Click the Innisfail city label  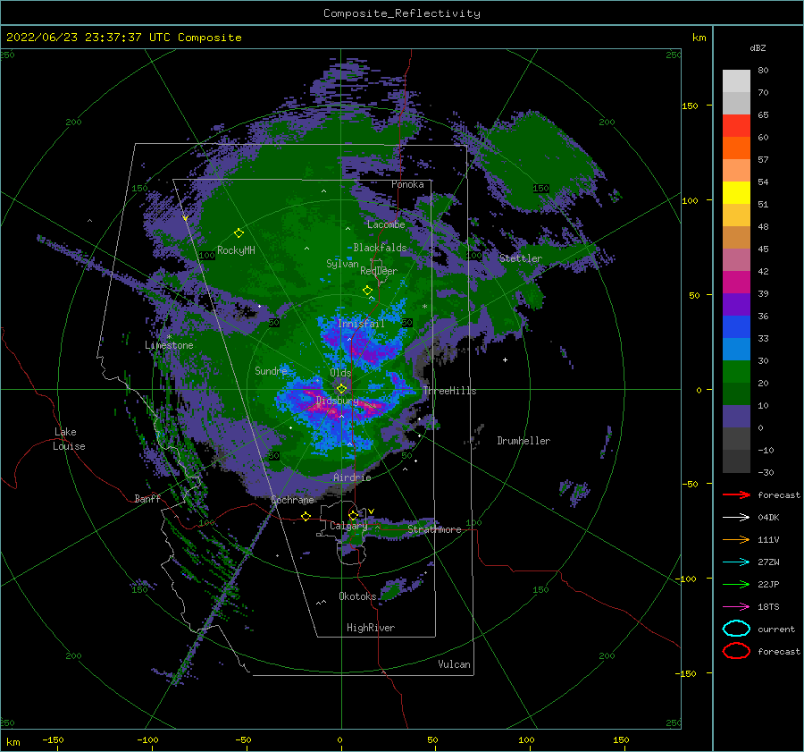(361, 324)
